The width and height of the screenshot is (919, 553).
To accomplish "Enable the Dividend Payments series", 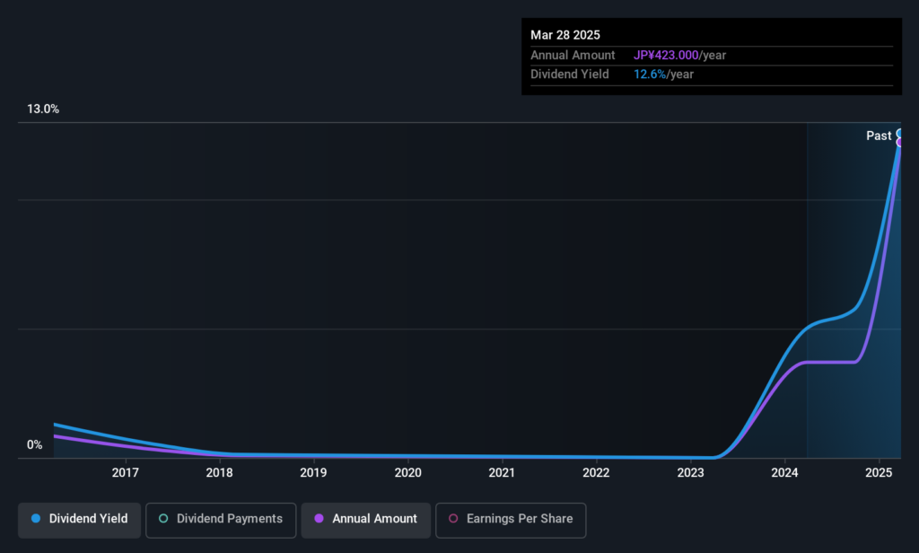I will (221, 520).
